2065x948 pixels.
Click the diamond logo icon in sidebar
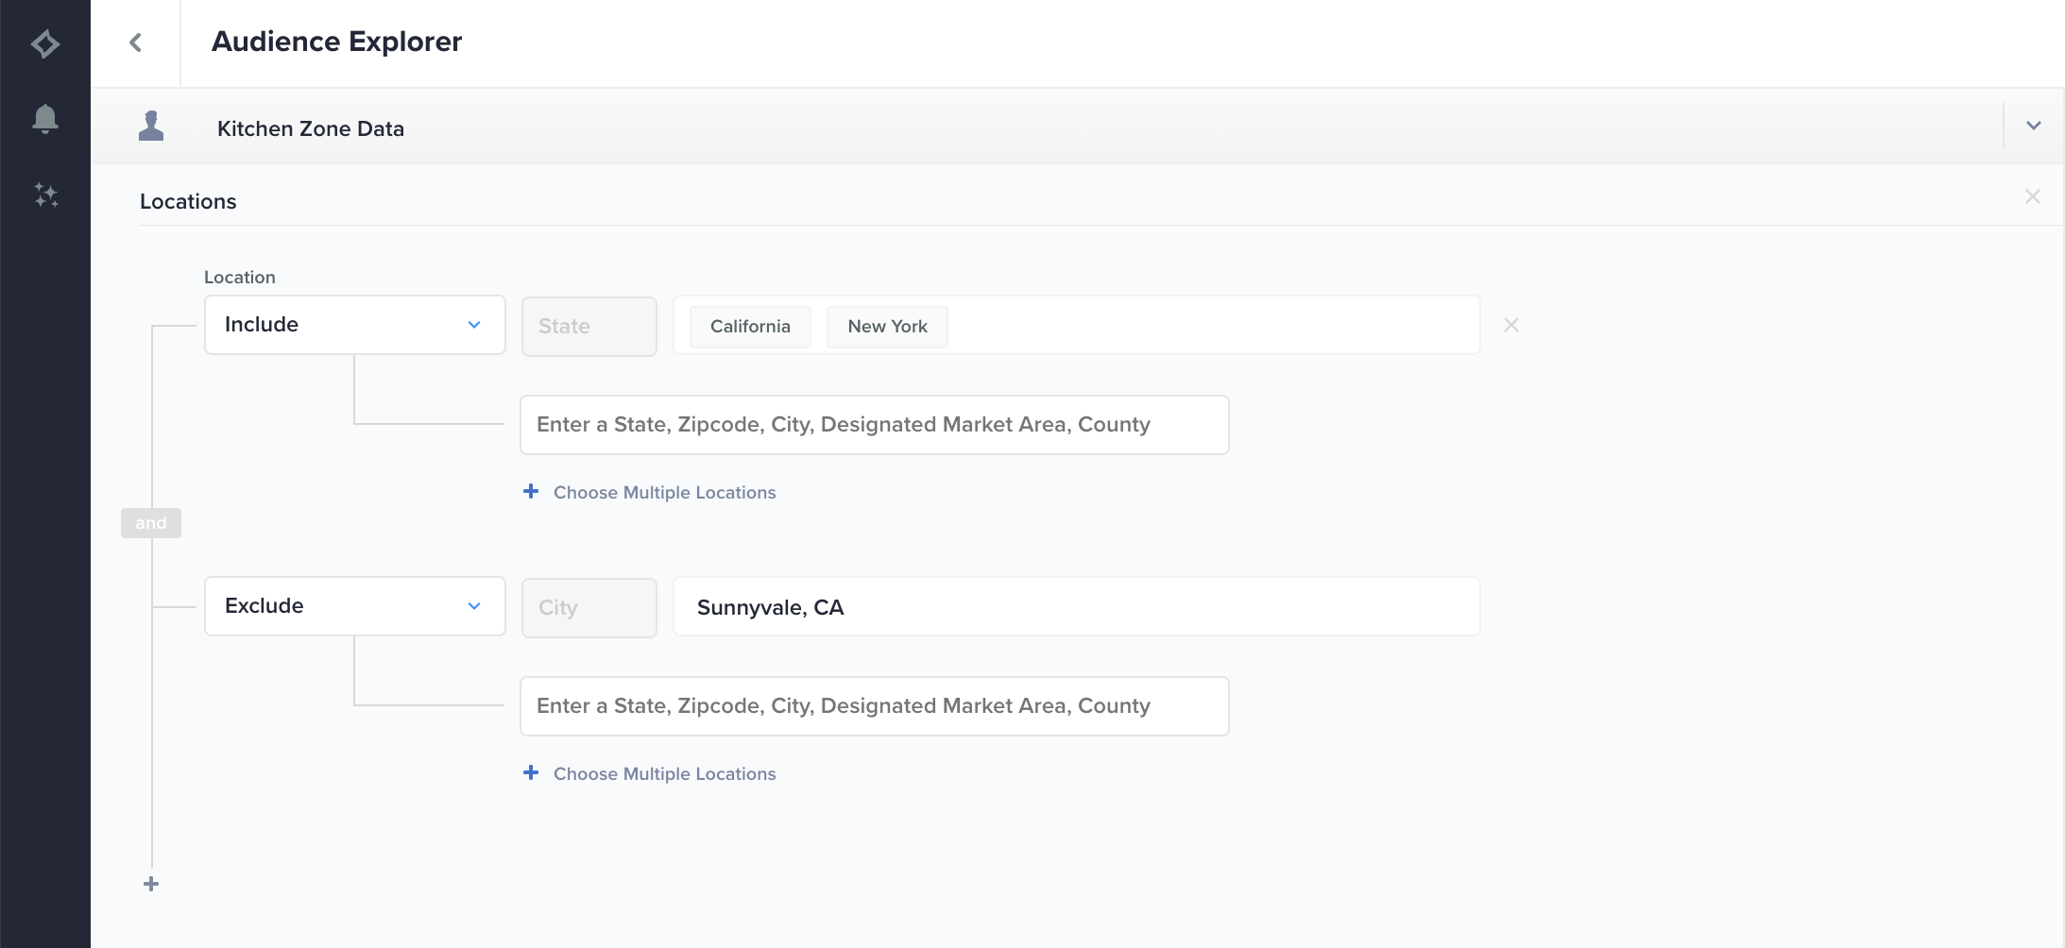point(44,43)
